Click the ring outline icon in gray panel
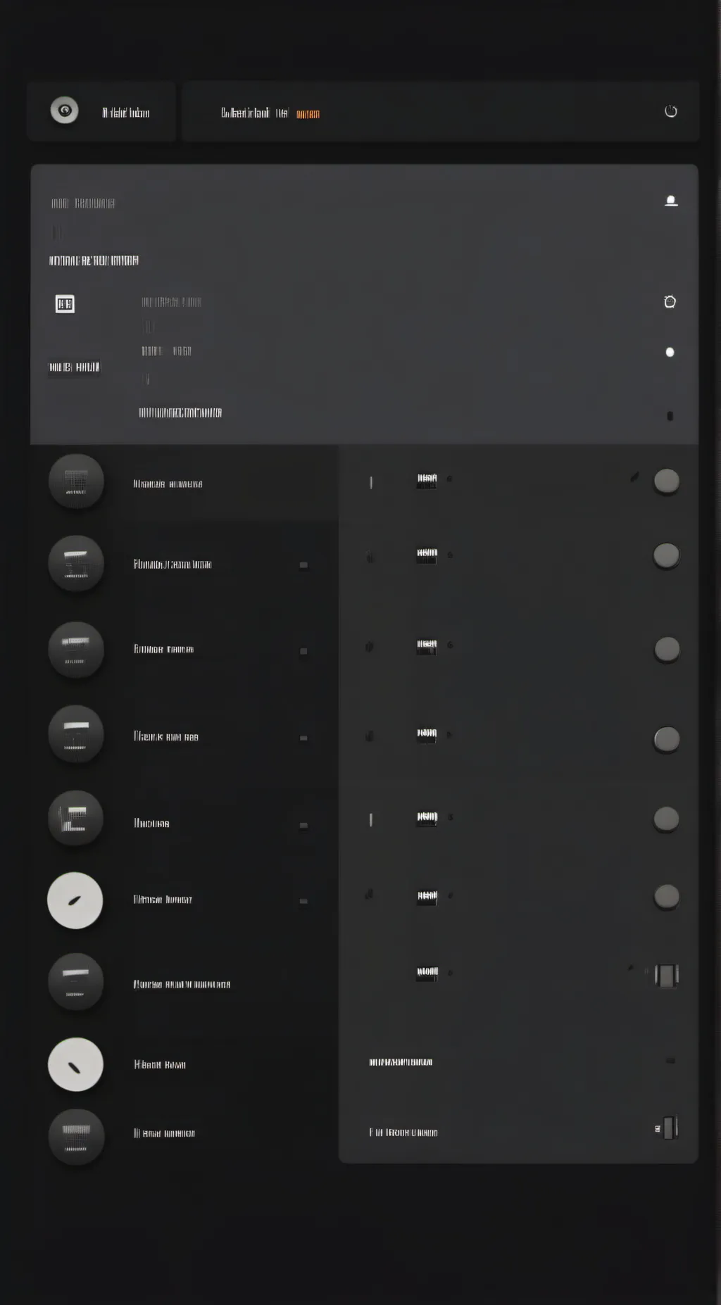Viewport: 721px width, 1305px height. [x=670, y=302]
